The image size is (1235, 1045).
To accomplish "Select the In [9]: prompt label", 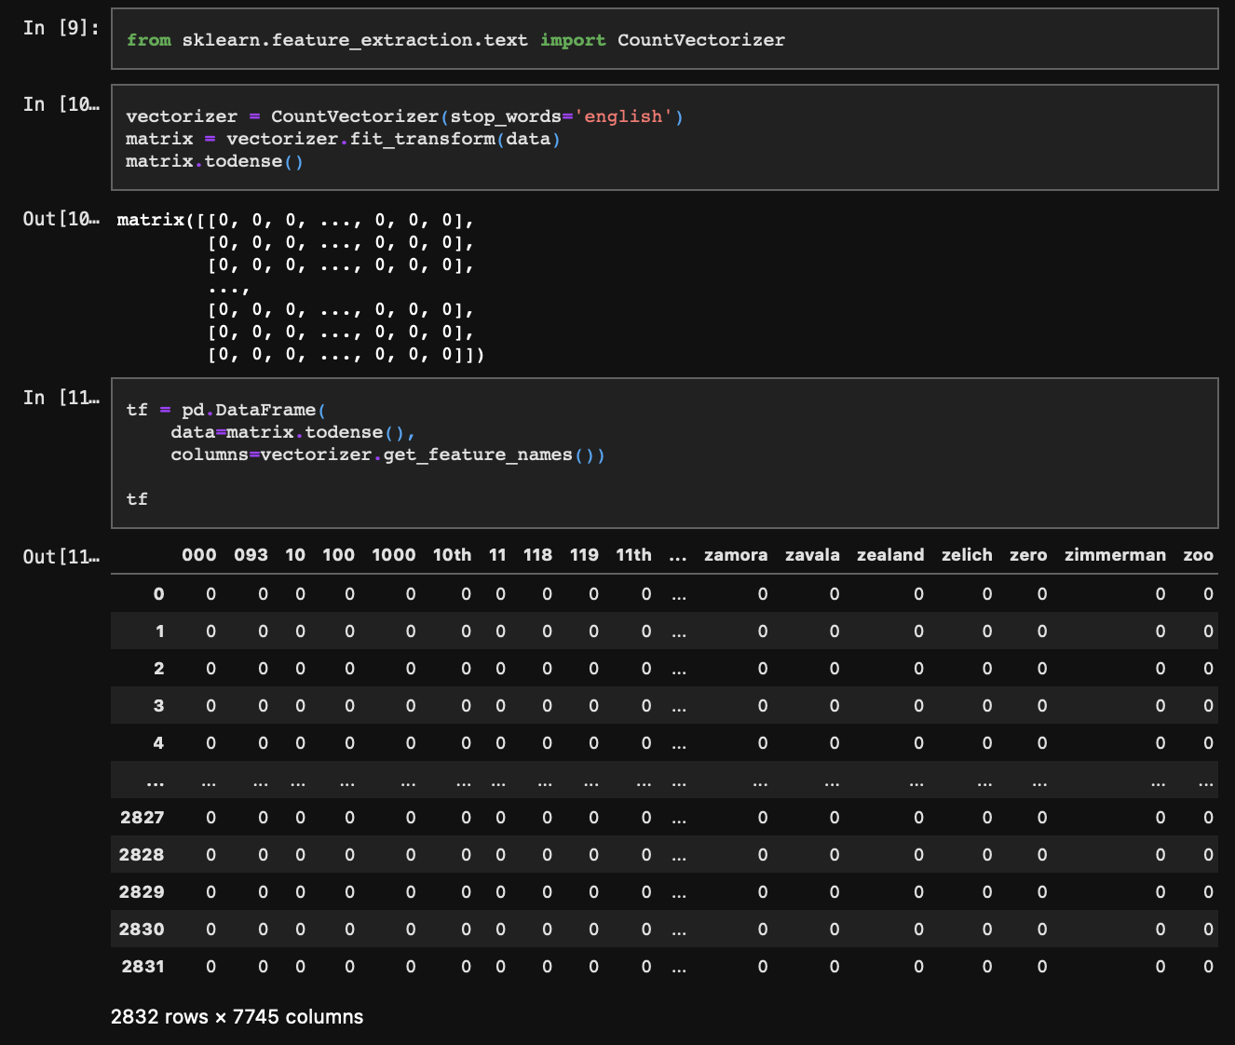I will tap(61, 28).
